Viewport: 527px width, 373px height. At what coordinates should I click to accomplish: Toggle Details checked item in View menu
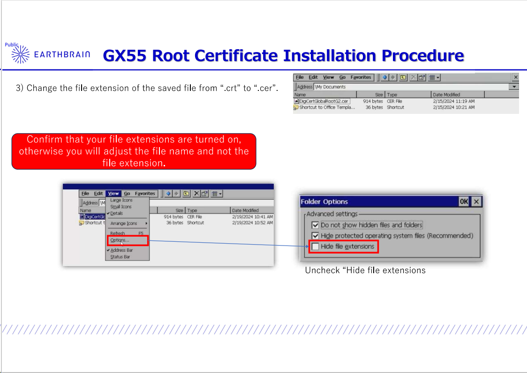pyautogui.click(x=127, y=213)
